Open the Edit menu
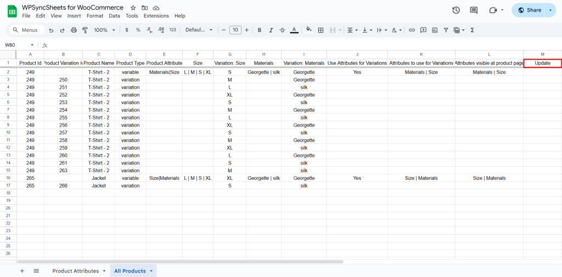The width and height of the screenshot is (562, 277). coord(41,16)
